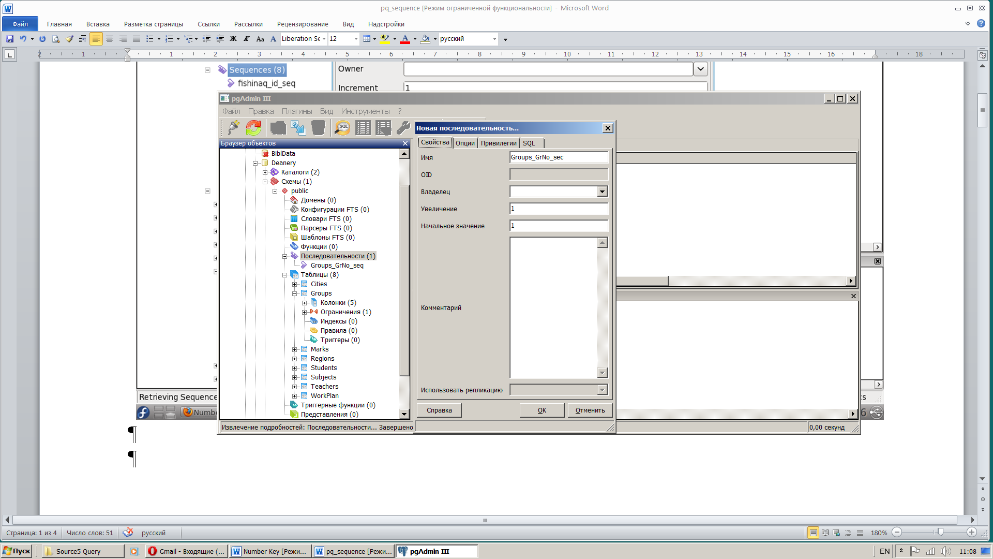
Task: Click Отменить to cancel sequence creation
Action: coord(589,409)
